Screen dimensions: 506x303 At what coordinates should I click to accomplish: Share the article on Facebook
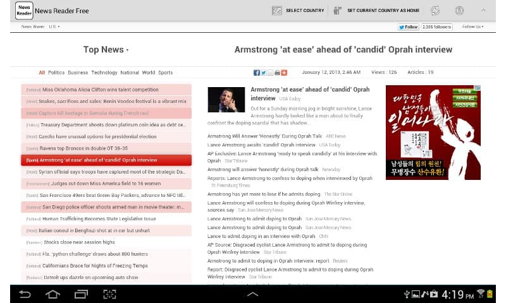click(x=257, y=73)
